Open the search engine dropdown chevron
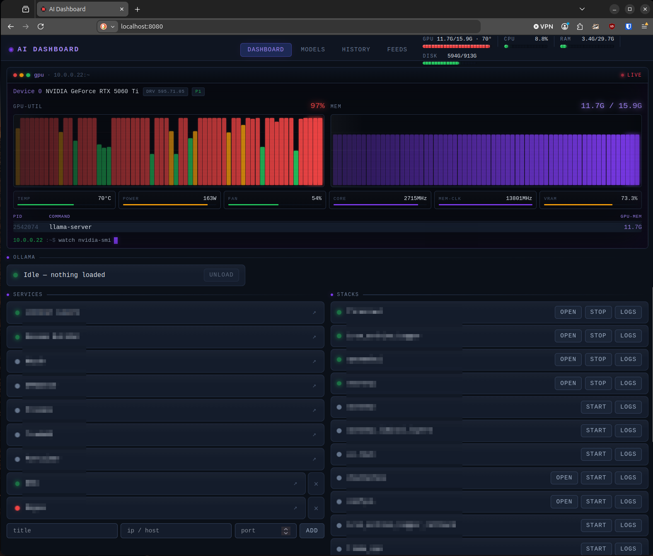Viewport: 653px width, 556px height. coord(113,26)
